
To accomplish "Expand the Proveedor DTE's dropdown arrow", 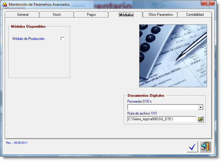I will coord(200,107).
